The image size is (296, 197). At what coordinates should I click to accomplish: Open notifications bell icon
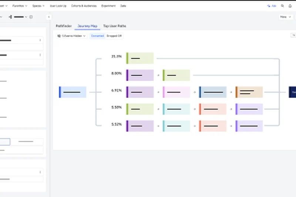pos(290,6)
